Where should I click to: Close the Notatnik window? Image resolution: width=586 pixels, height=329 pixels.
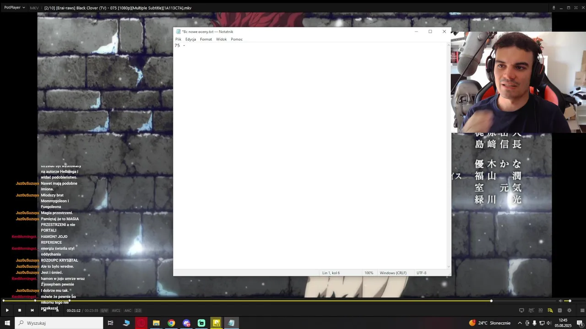[444, 32]
